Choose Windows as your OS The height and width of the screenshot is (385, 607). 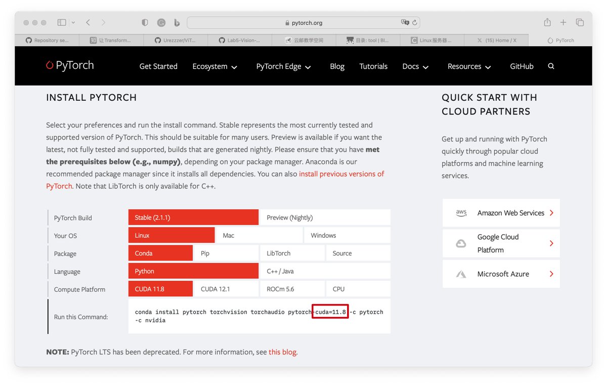[347, 235]
